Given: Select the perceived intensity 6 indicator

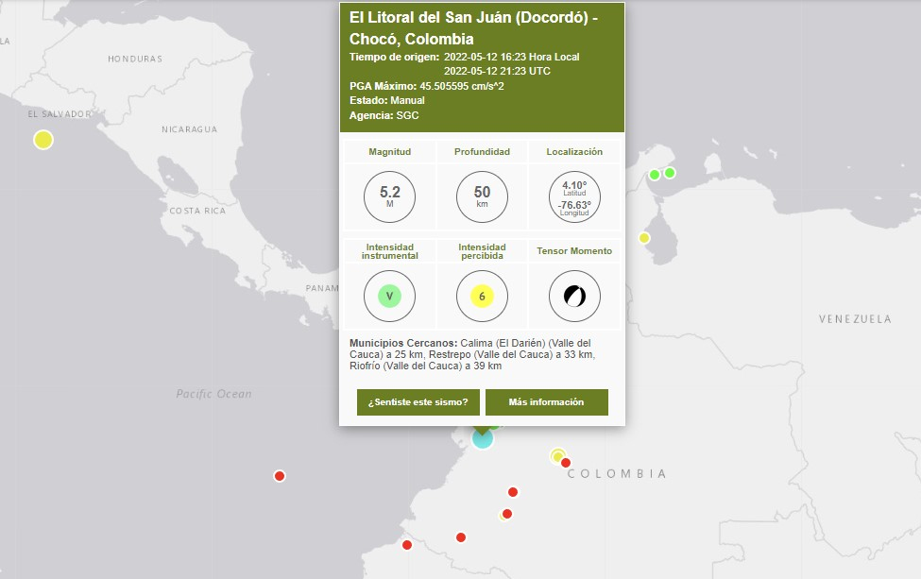Looking at the screenshot, I should coord(483,296).
